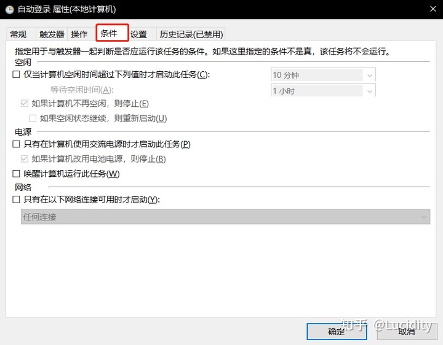The height and width of the screenshot is (345, 443).
Task: Click the description text starting with 指定用于与触发器
Action: pos(202,52)
